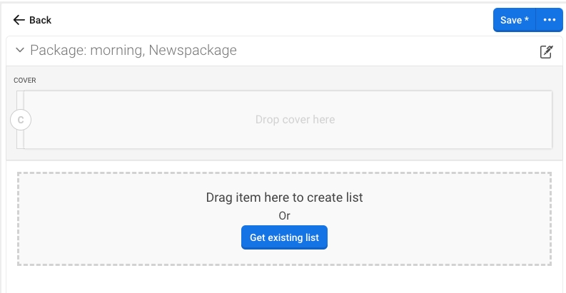Click the Drop cover here area
The width and height of the screenshot is (566, 293).
tap(428, 120)
